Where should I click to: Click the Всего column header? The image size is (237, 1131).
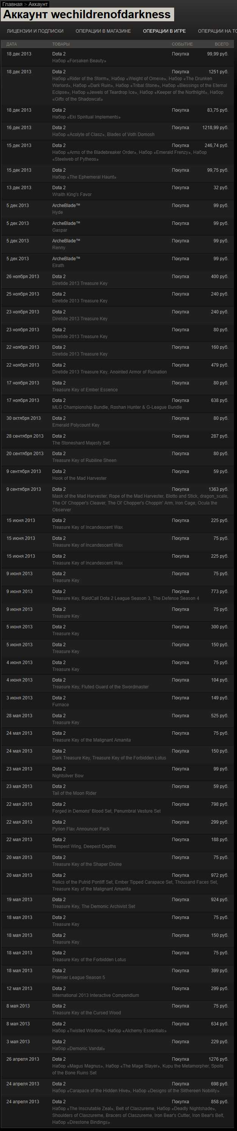[x=221, y=44]
